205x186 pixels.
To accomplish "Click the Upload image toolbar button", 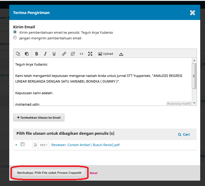I will (x=106, y=54).
